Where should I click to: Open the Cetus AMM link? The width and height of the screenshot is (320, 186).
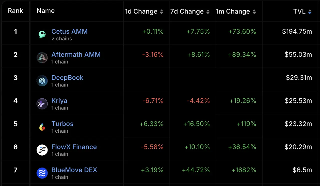(x=69, y=31)
